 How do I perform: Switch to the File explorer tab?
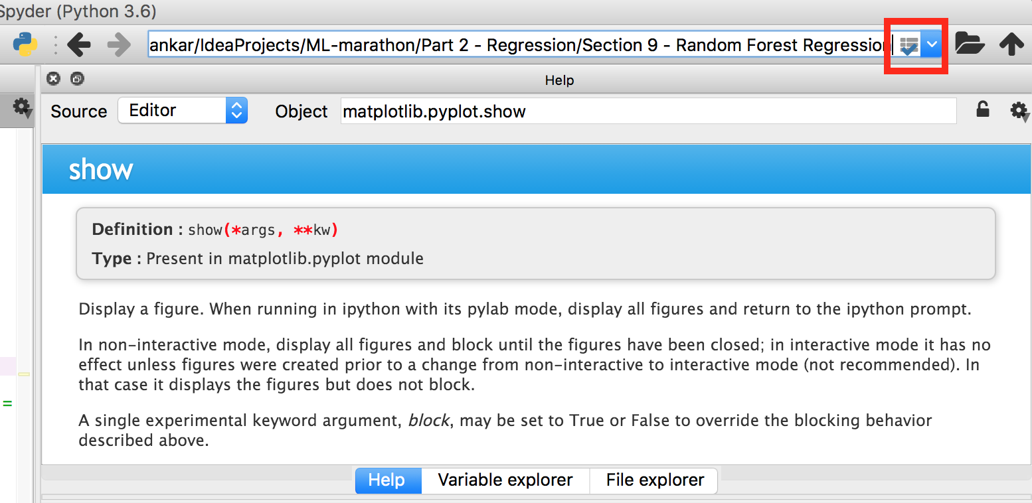pos(653,480)
